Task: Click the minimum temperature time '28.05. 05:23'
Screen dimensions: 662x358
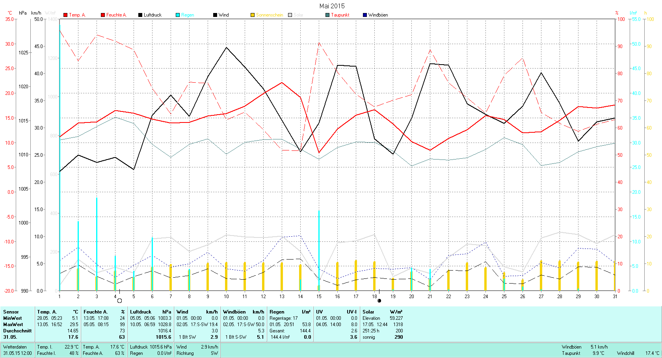Action: [50, 318]
